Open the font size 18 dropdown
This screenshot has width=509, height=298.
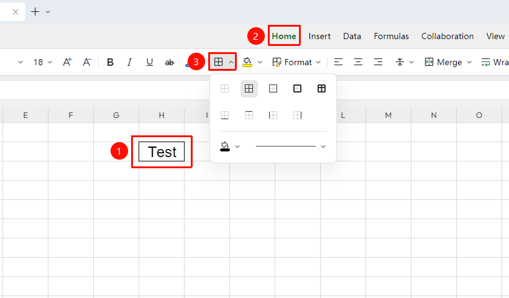[42, 62]
